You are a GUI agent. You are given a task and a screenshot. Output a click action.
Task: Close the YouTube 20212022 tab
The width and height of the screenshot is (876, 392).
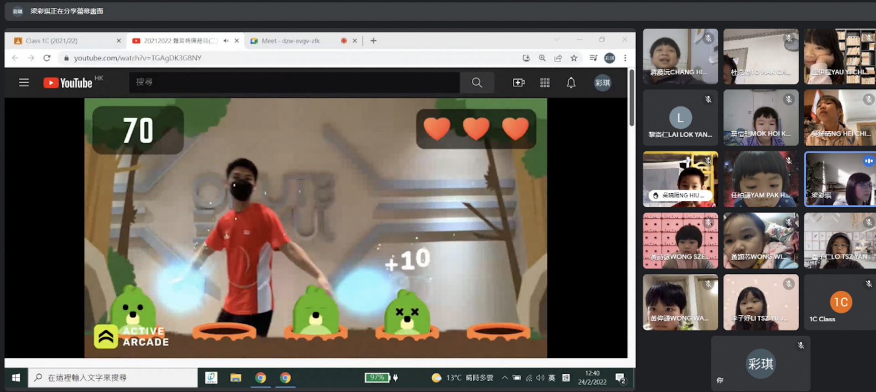(x=237, y=41)
